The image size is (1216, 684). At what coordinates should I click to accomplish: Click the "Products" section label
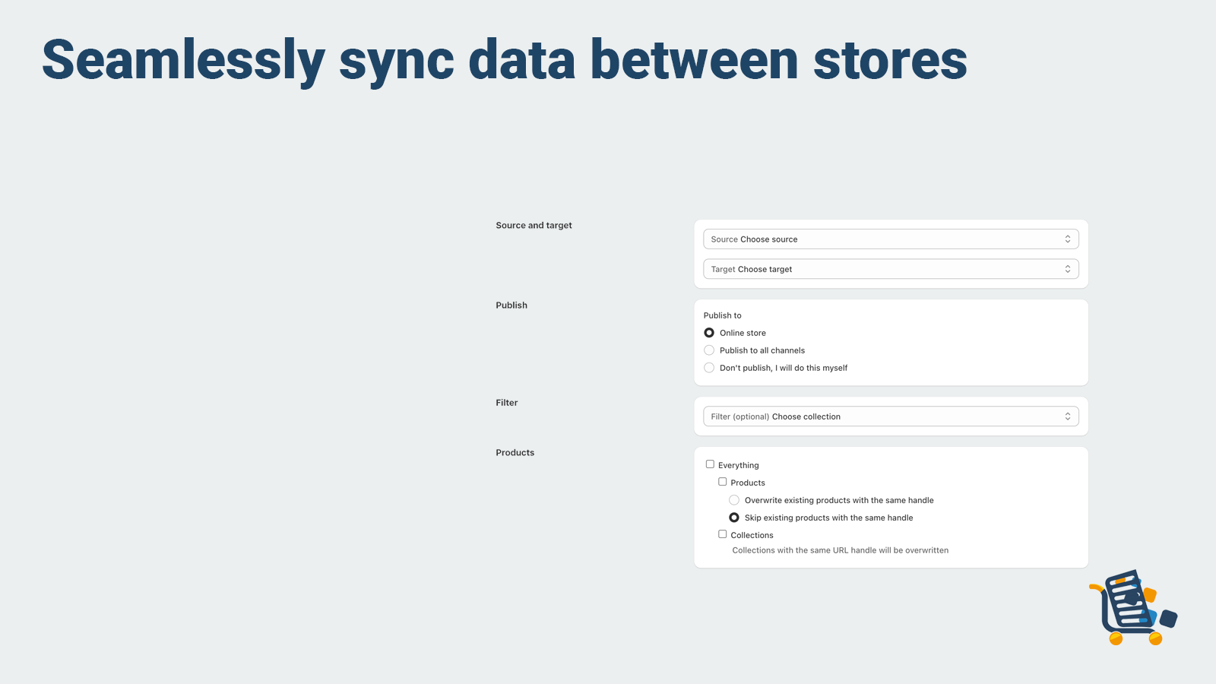[515, 452]
